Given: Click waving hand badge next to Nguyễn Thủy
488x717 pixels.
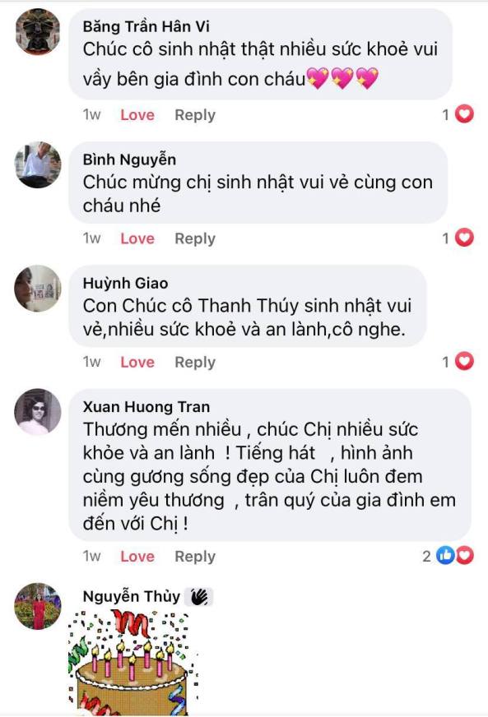Looking at the screenshot, I should [x=198, y=597].
